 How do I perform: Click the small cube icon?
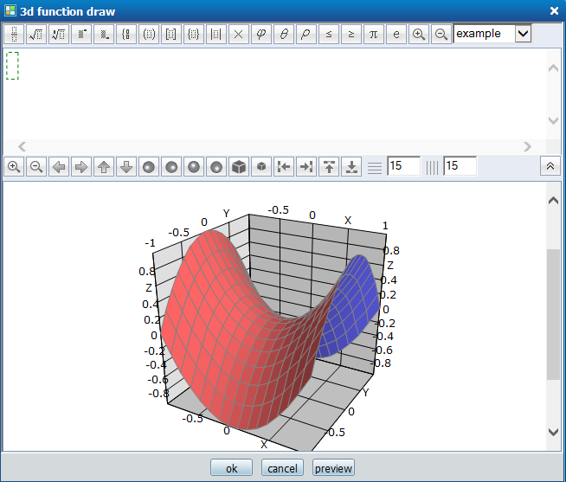pyautogui.click(x=261, y=167)
